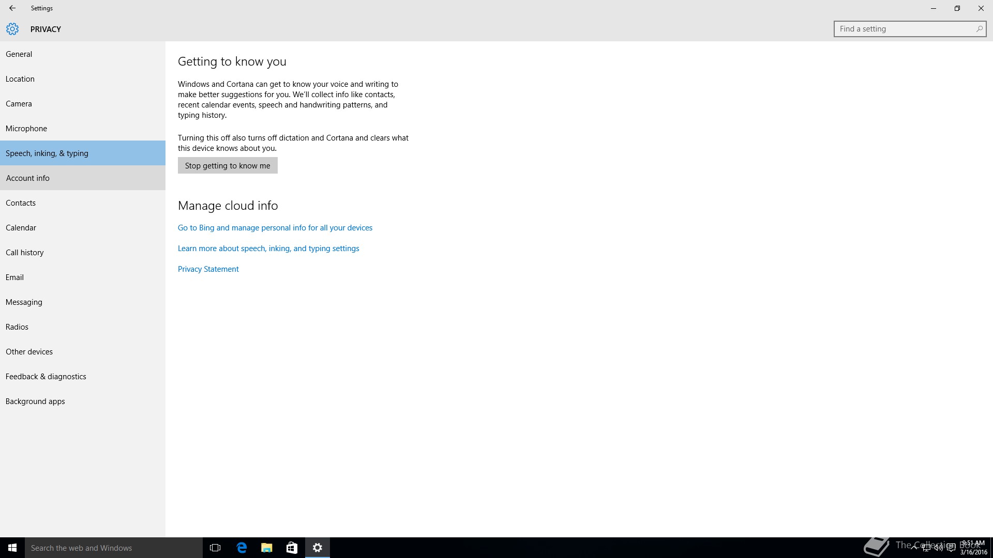
Task: Launch Microsoft Edge from taskbar
Action: click(x=242, y=548)
